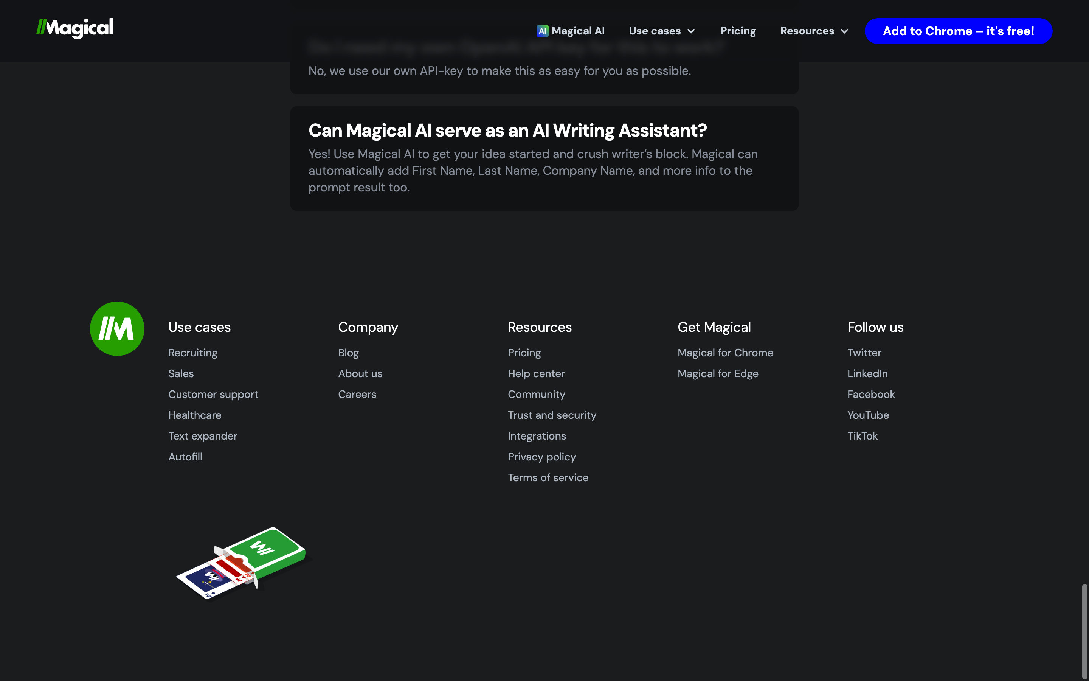The height and width of the screenshot is (681, 1089).
Task: Open Pricing in the top navigation
Action: 738,31
